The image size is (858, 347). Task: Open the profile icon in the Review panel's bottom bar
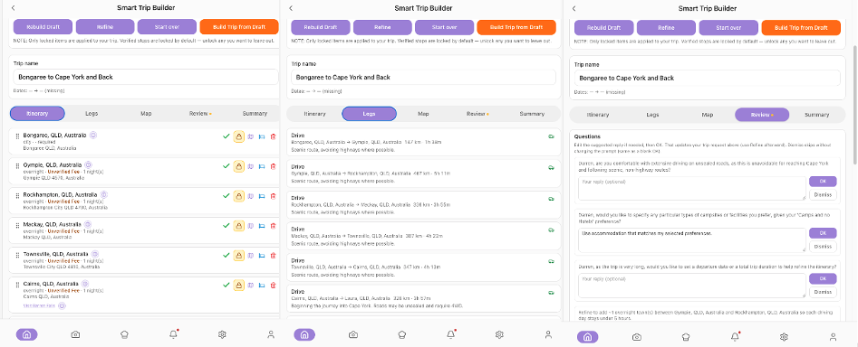coord(833,337)
